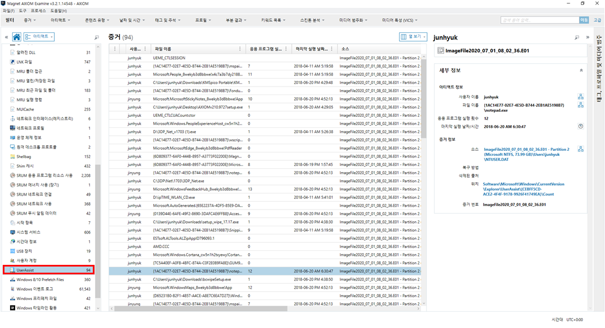Click the horizontal scrollbar of the evidence table
Screen dimensions: 605x328
click(201, 309)
